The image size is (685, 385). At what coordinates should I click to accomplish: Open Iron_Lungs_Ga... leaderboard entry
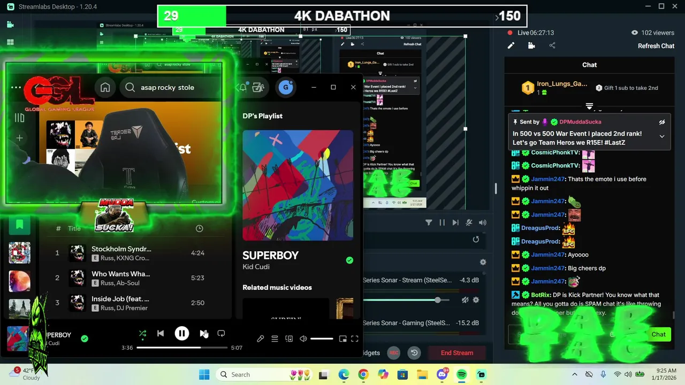pyautogui.click(x=555, y=88)
